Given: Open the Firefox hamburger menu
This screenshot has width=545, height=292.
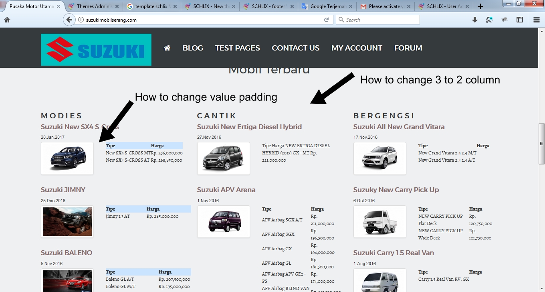Looking at the screenshot, I should coord(537,20).
